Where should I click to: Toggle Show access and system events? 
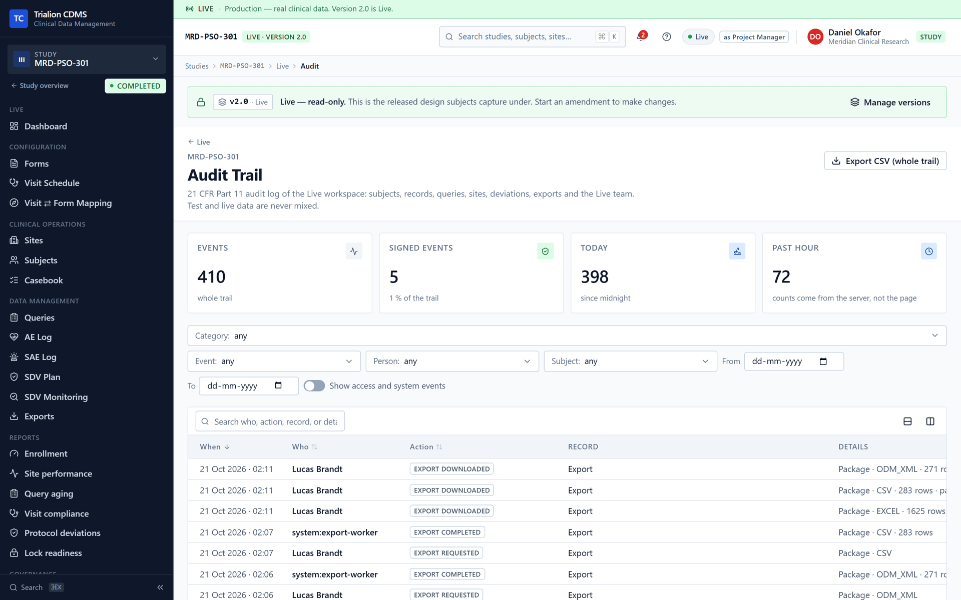(x=314, y=385)
